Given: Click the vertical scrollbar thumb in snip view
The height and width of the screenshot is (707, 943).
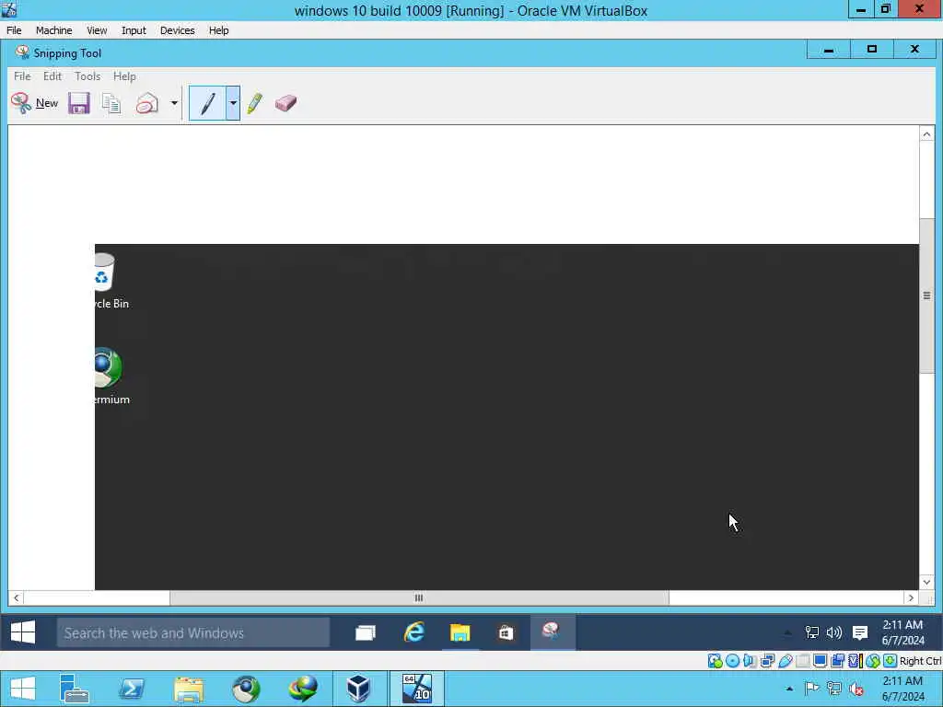Looking at the screenshot, I should click(x=926, y=296).
